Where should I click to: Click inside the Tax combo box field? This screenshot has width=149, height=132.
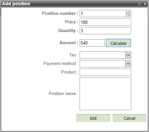tap(102, 55)
